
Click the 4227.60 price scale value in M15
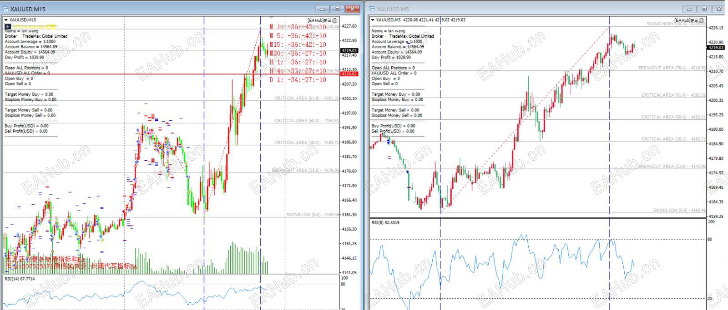(x=349, y=26)
